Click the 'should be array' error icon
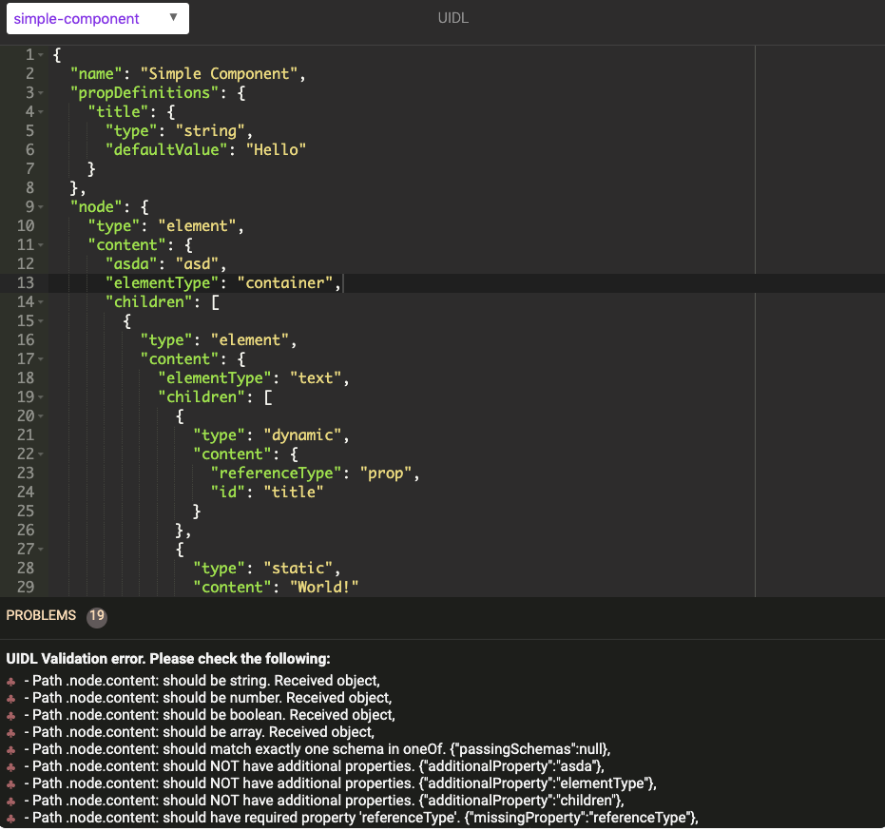This screenshot has height=831, width=885. (x=10, y=733)
